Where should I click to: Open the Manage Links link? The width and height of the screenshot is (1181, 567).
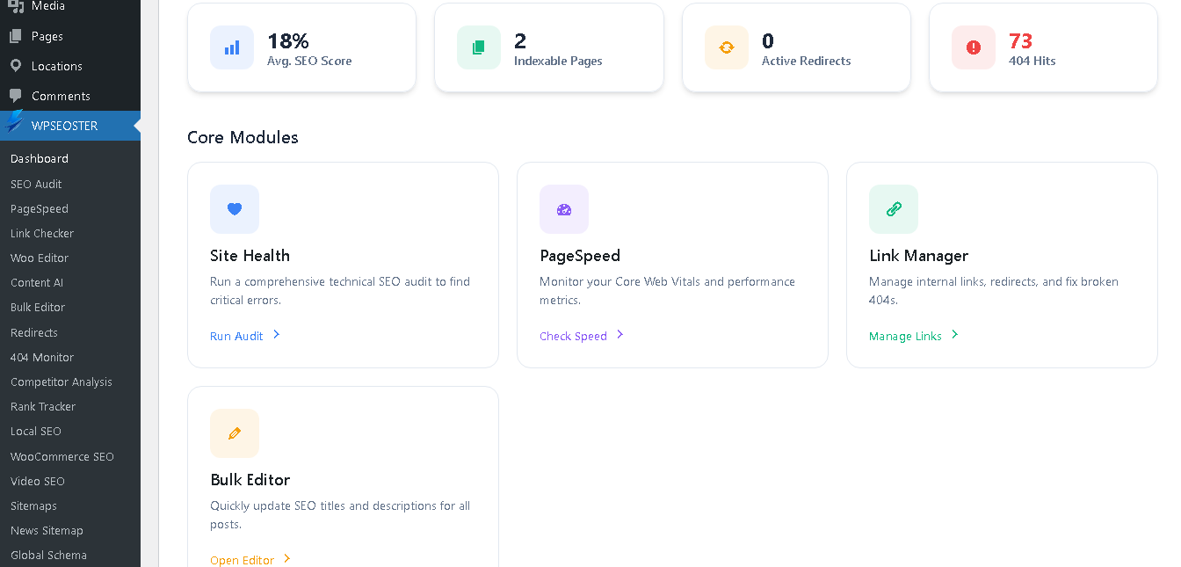click(905, 335)
